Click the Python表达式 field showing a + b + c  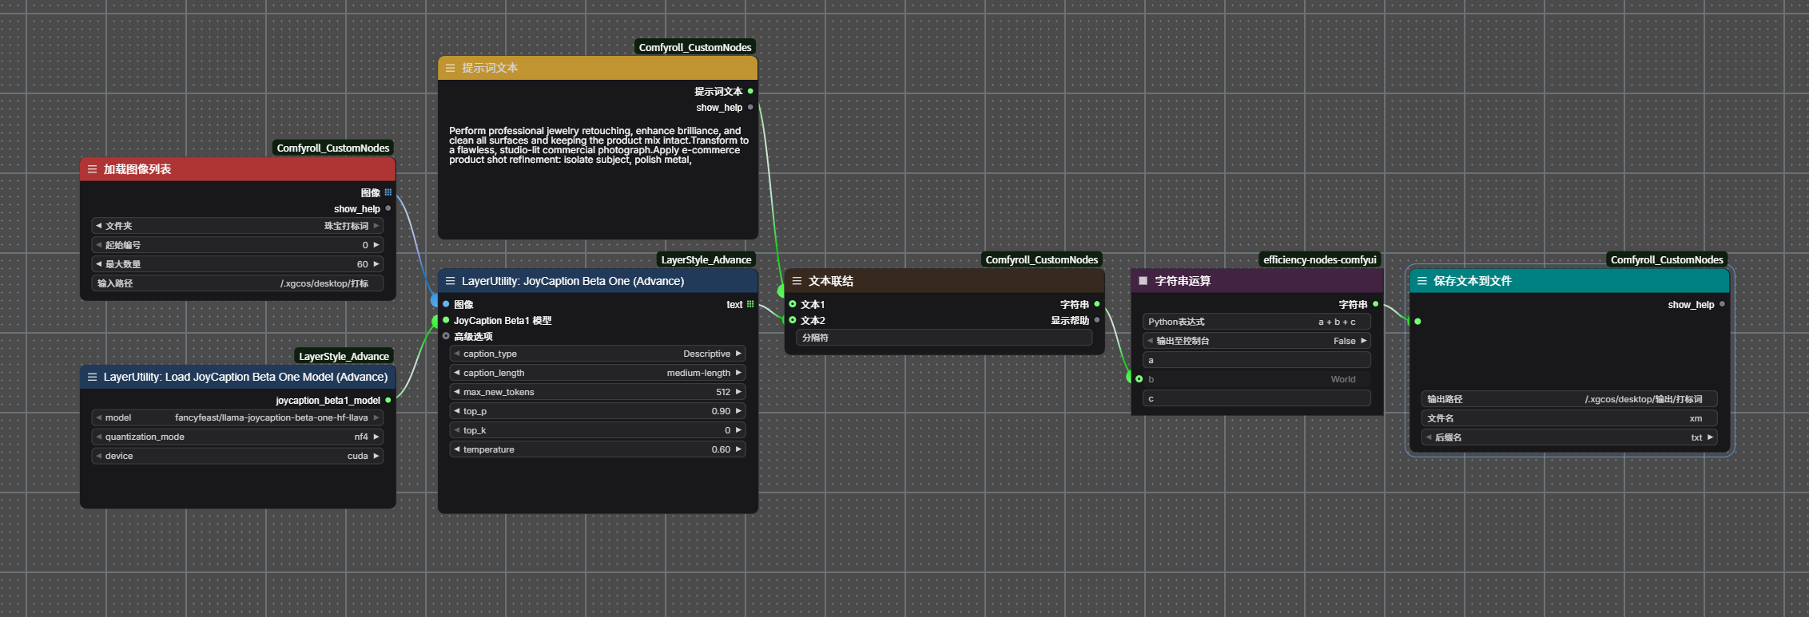pos(1257,322)
